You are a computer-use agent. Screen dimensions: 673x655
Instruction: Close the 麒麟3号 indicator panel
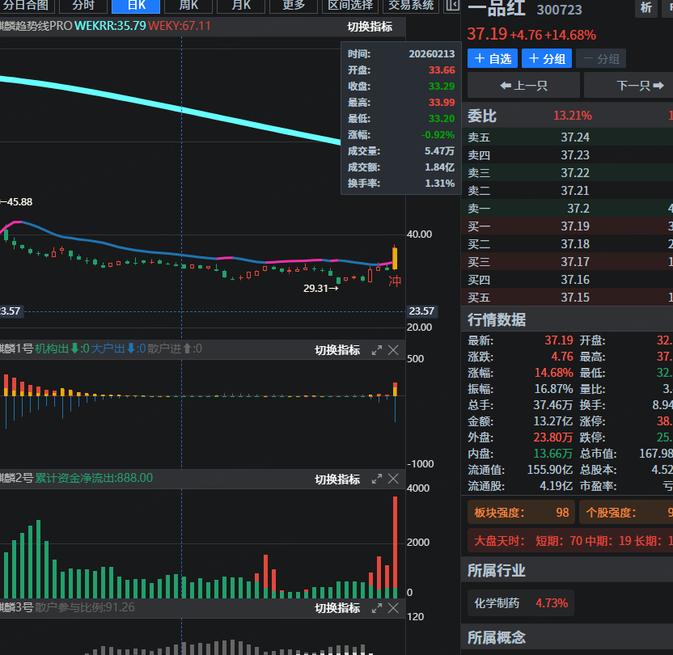[393, 608]
